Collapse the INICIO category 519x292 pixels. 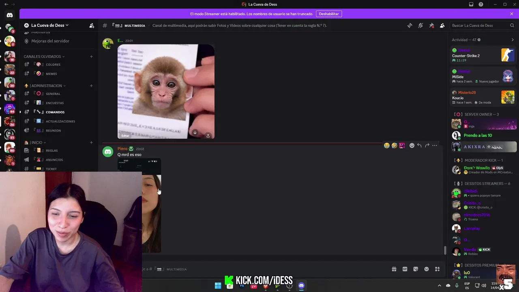35,142
